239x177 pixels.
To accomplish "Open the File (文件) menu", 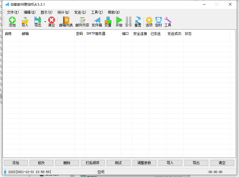I will pyautogui.click(x=13, y=12).
